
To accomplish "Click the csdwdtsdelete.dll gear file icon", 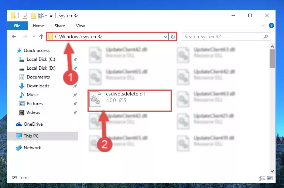I will [x=95, y=99].
